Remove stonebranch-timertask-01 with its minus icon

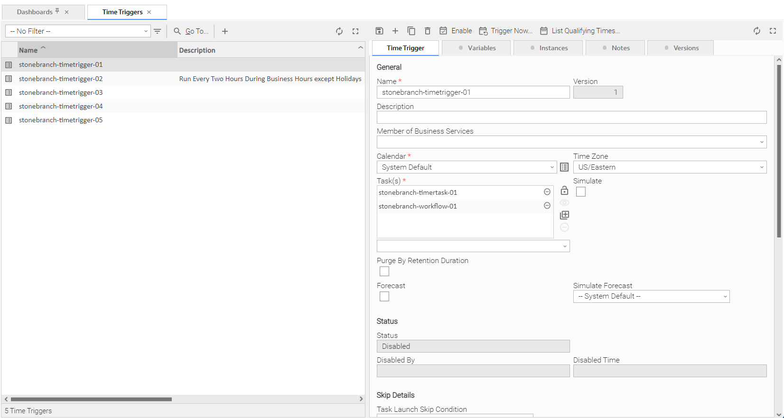point(547,192)
